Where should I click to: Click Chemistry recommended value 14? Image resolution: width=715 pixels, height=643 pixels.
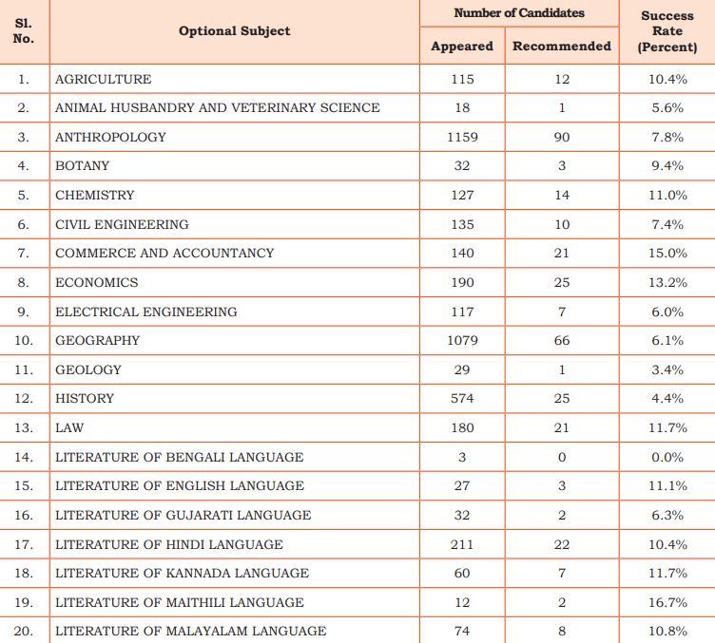(562, 195)
